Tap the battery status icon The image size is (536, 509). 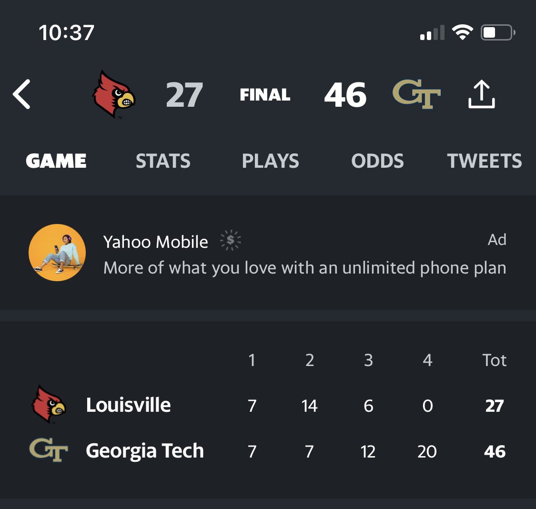point(498,33)
